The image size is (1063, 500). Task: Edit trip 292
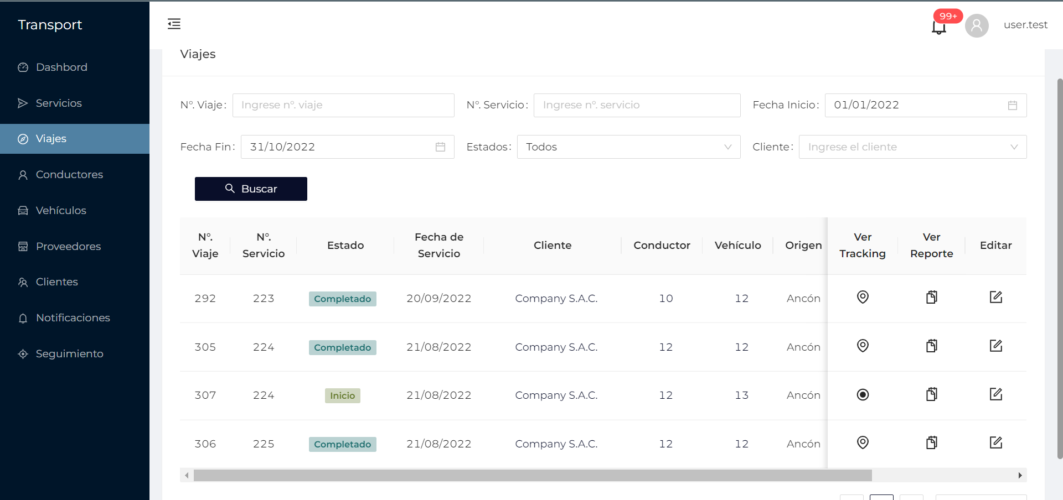click(996, 297)
